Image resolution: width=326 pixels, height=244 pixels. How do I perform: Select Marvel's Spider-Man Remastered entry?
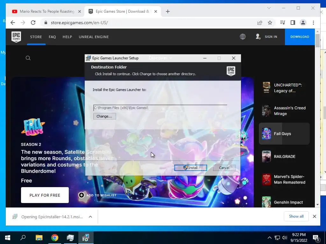284,179
